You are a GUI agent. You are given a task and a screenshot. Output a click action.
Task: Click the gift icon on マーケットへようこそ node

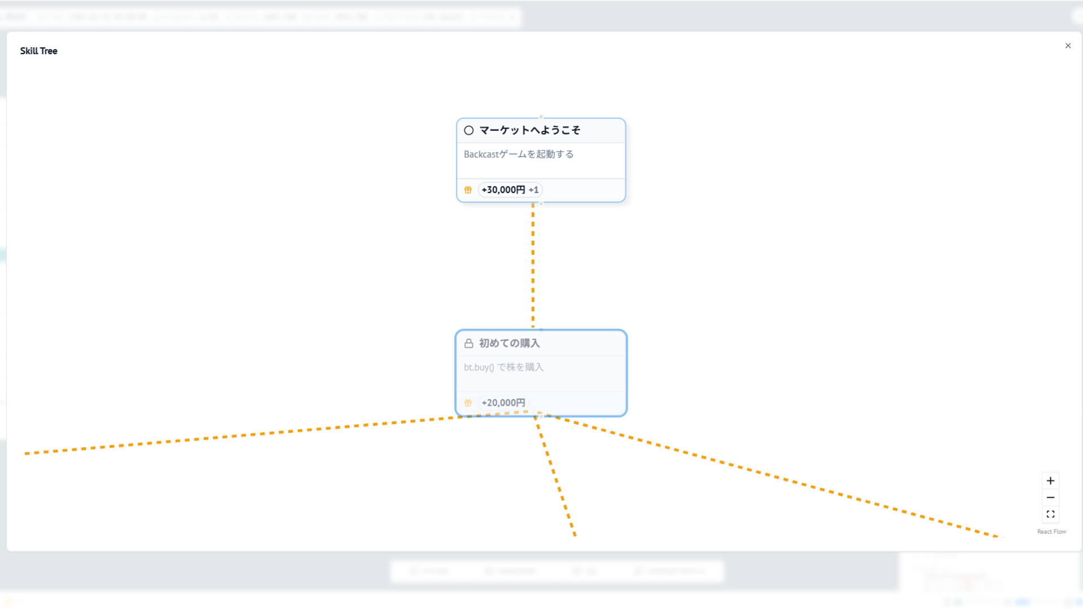[468, 190]
